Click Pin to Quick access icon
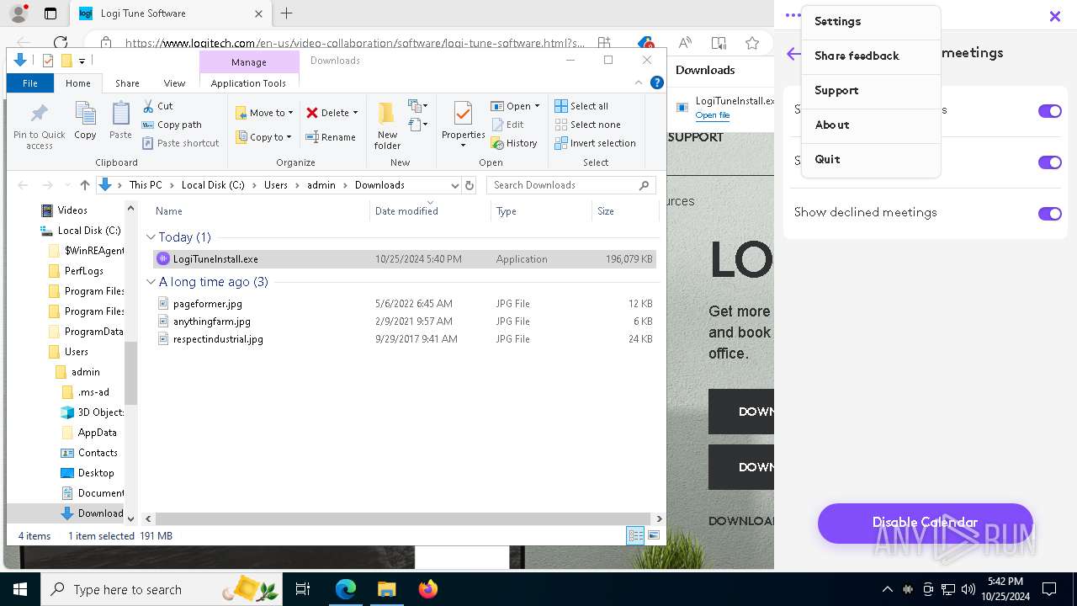The height and width of the screenshot is (606, 1077). click(39, 125)
